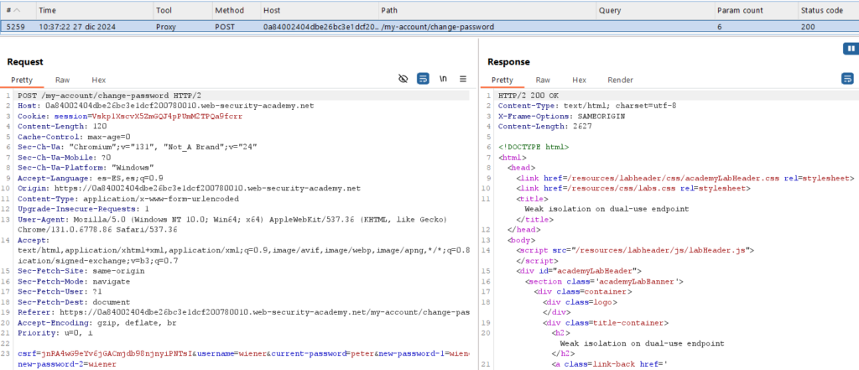
Task: Open the Response Render tab
Action: (620, 80)
